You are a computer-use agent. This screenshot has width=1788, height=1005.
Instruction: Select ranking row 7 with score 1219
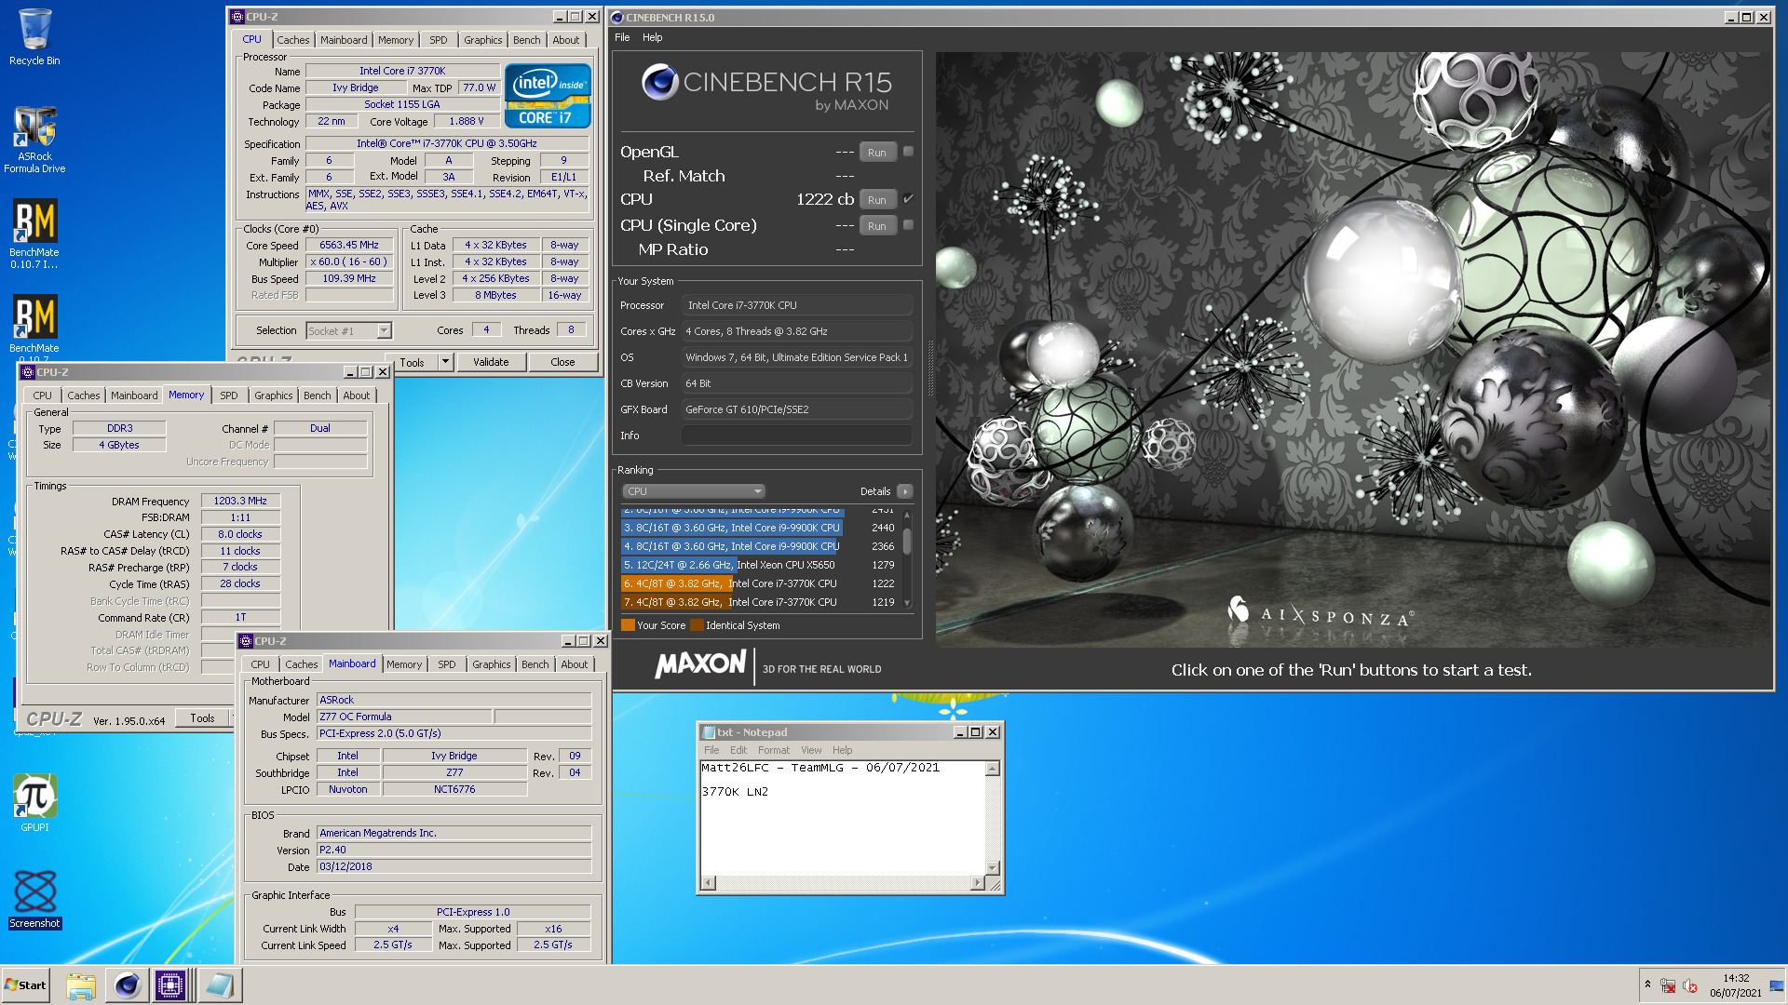759,602
